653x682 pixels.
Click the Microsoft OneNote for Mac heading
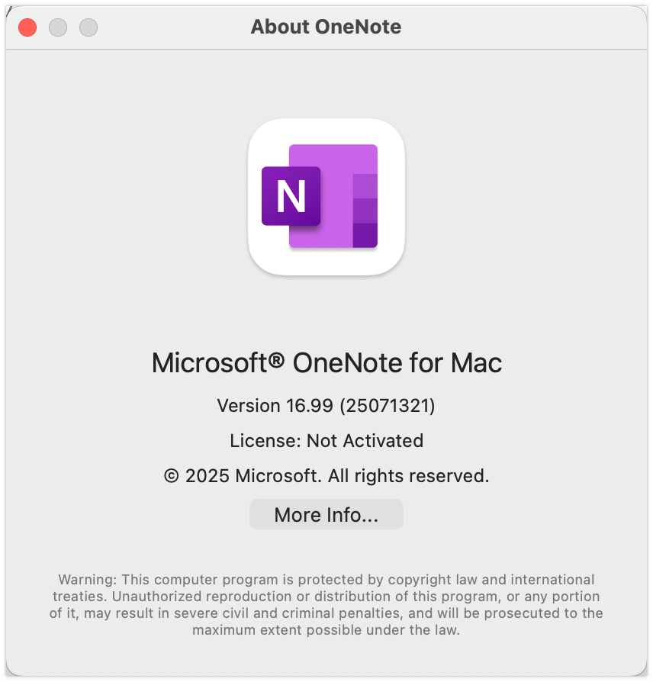pyautogui.click(x=326, y=363)
